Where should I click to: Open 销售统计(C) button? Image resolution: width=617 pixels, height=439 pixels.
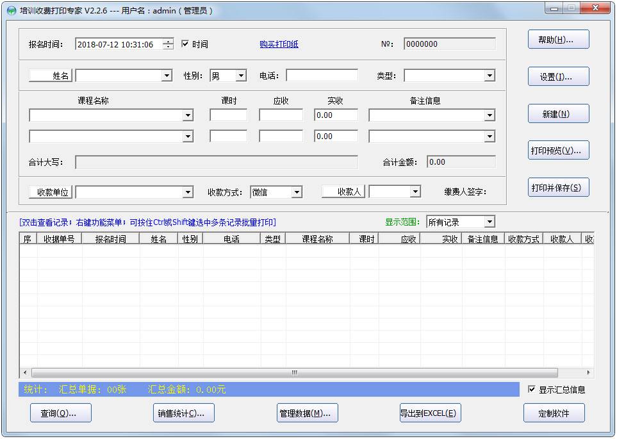[x=184, y=413]
